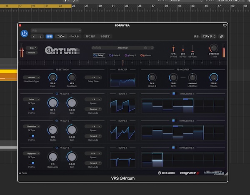This screenshot has height=195, width=250.
Task: Click the やり直す redo button
Action: [105, 37]
